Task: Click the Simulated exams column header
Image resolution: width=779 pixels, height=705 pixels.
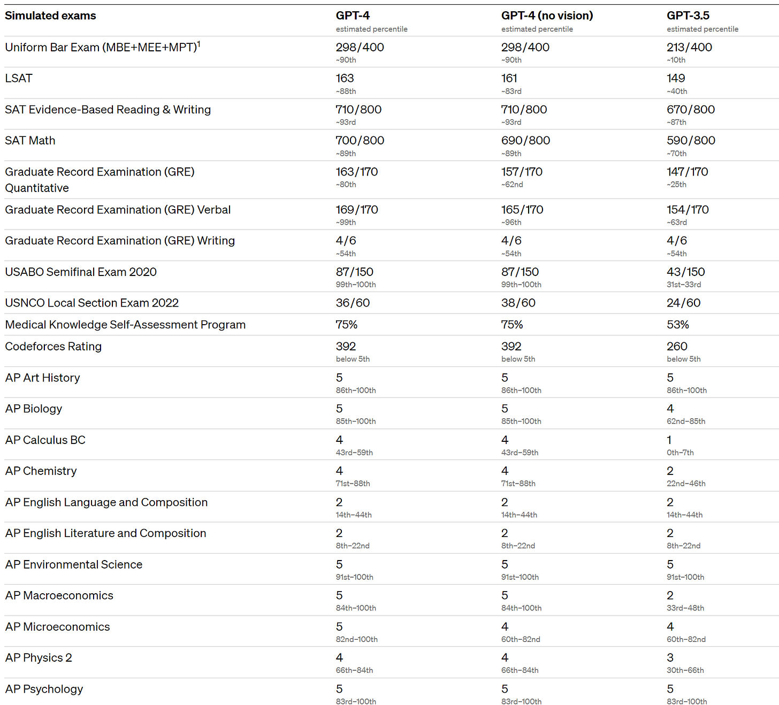Action: point(50,16)
